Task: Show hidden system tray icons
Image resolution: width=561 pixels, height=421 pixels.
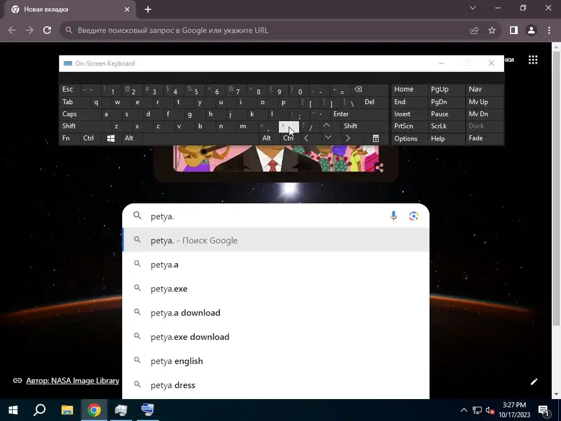Action: pos(463,410)
